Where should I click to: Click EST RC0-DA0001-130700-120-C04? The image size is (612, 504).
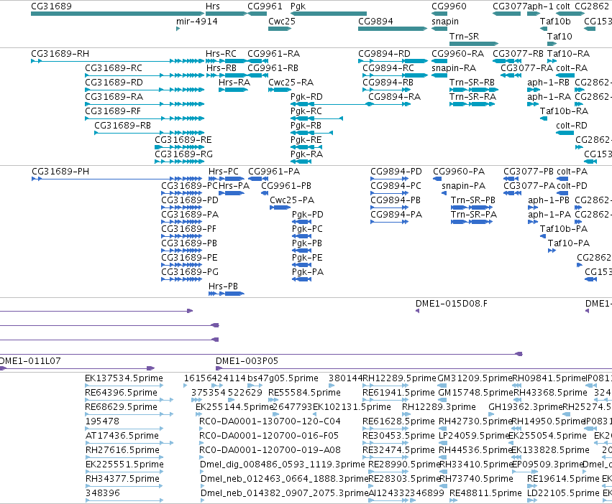click(x=201, y=429)
